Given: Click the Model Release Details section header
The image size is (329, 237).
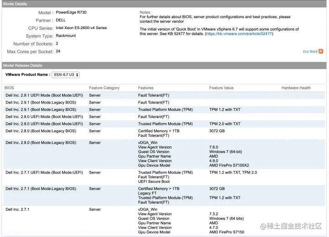Looking at the screenshot, I should 164,66.
